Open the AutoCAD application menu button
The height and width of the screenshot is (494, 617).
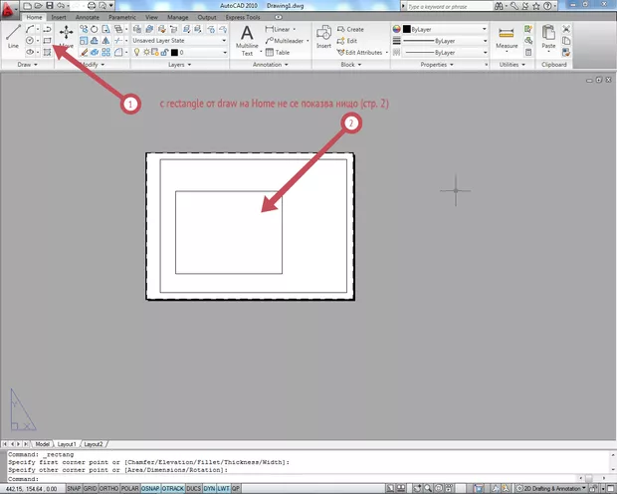[x=9, y=9]
